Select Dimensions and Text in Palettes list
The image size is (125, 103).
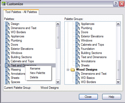click(24, 28)
